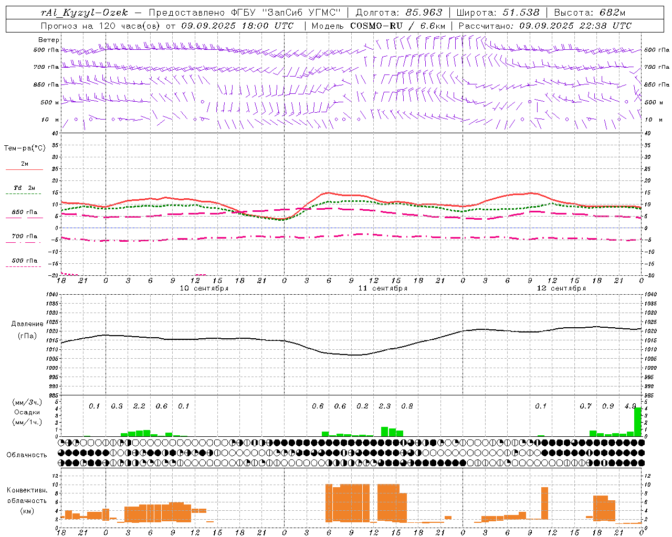Click the 850 гПа temperature legend entry
Screen dimensions: 672x537
(x=24, y=212)
